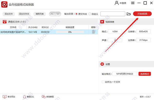The width and height of the screenshot is (154, 100).
Task: Click the 金舟视频格式转换器 app logo
Action: point(4,4)
